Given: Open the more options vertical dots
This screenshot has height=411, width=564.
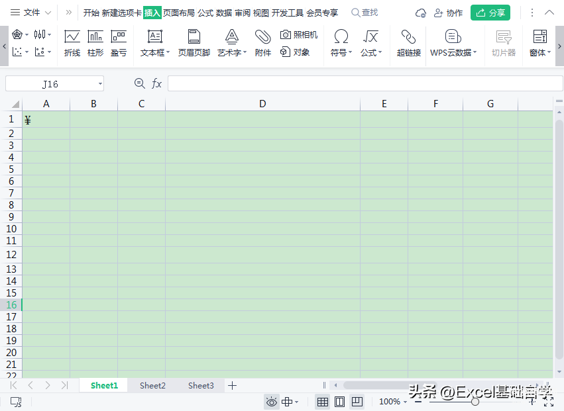Looking at the screenshot, I should tap(532, 13).
